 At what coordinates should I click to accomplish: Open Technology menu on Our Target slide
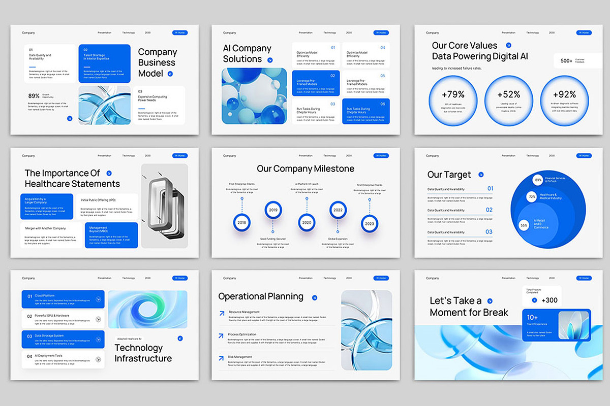(x=533, y=155)
